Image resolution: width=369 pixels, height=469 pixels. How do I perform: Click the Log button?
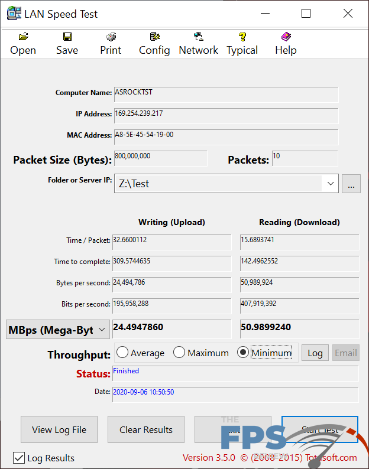point(315,353)
